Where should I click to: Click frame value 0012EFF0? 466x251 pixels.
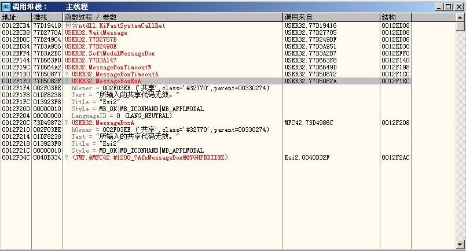point(395,53)
